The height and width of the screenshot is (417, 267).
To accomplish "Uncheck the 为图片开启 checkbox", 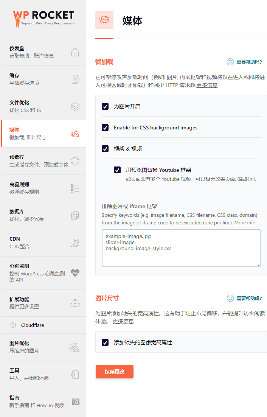I will (x=105, y=106).
